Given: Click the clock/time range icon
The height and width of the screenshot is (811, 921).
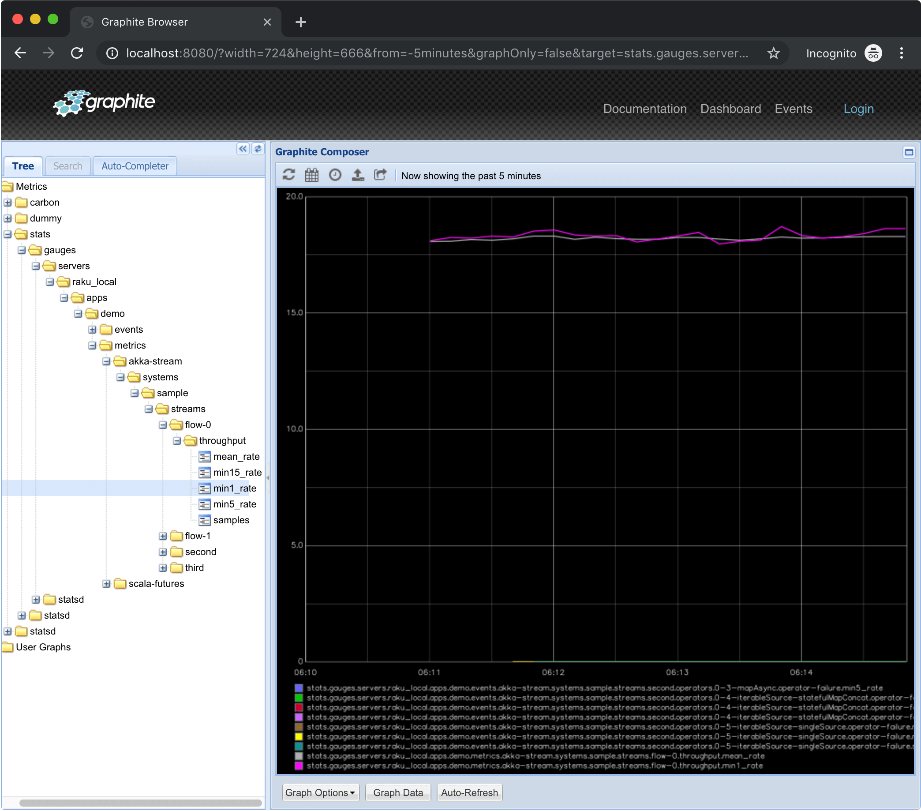Looking at the screenshot, I should (334, 175).
